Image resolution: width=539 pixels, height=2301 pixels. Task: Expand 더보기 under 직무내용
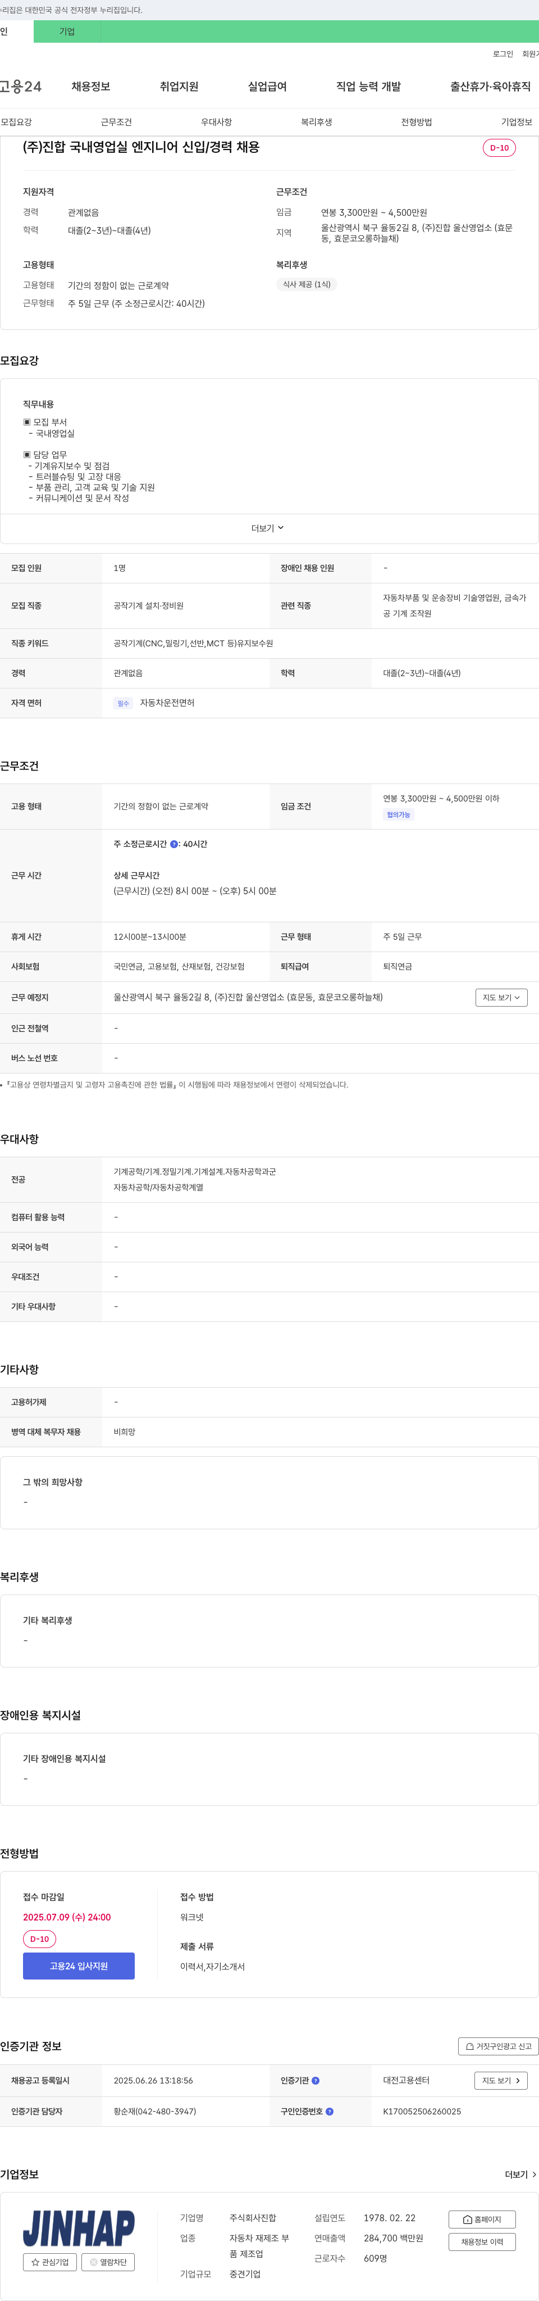268,528
